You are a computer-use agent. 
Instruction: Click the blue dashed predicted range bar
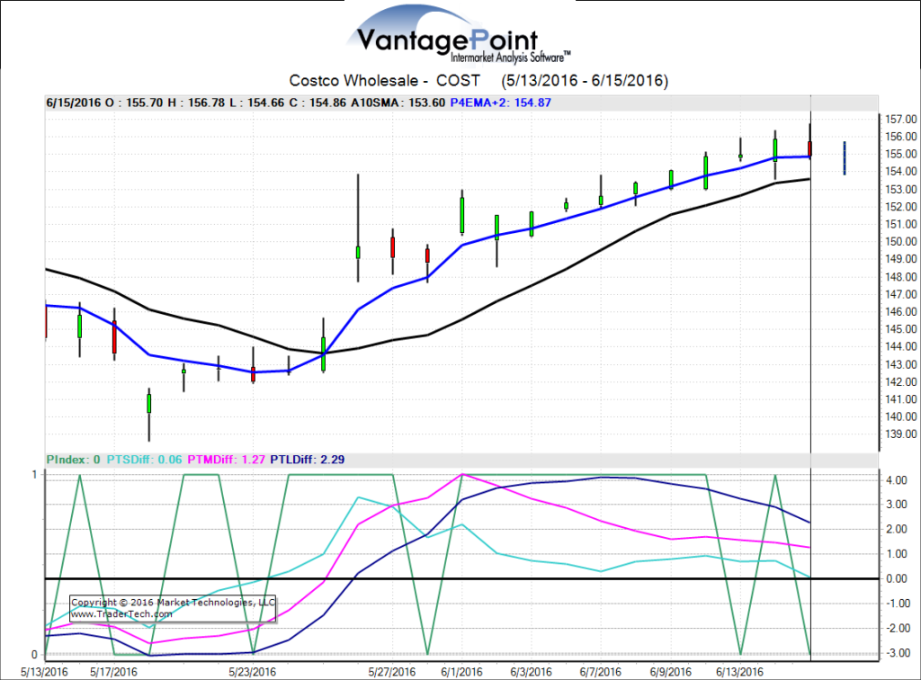click(845, 158)
